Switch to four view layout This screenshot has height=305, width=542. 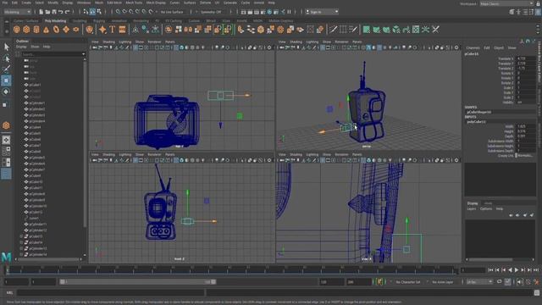pos(6,151)
